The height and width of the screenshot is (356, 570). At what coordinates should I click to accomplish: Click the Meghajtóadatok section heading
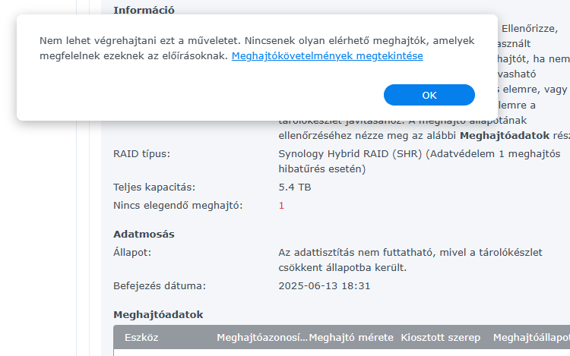click(x=157, y=314)
